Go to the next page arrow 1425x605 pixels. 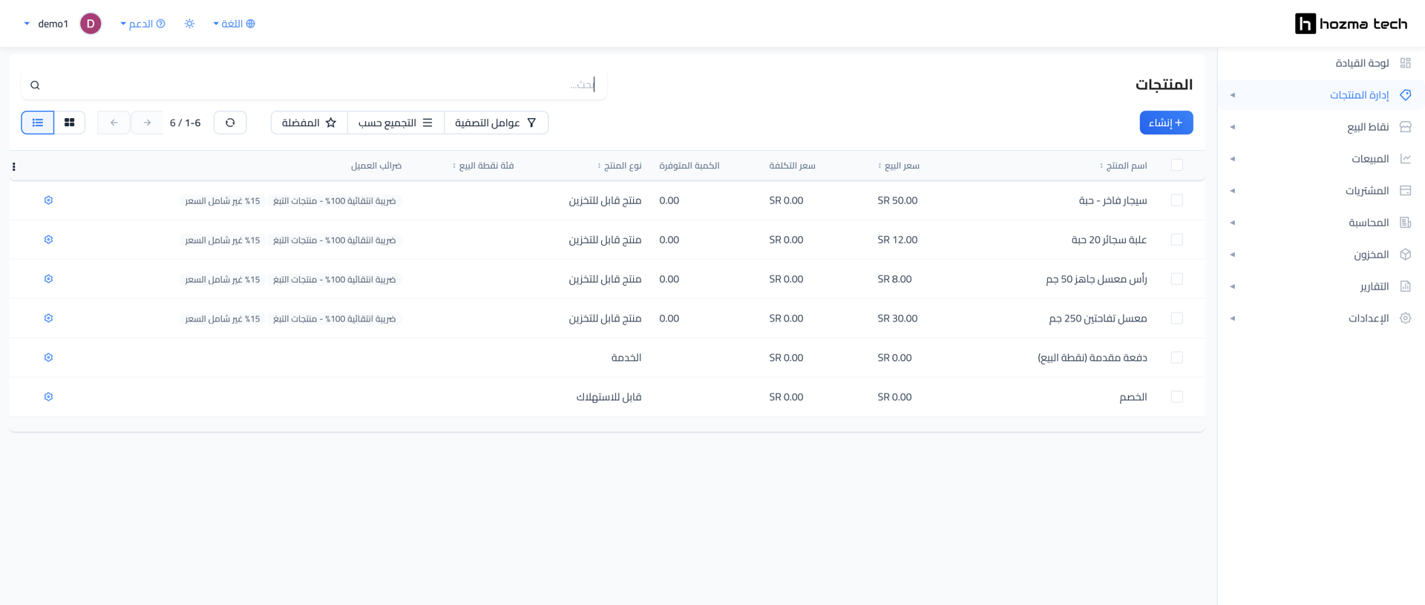coord(147,122)
